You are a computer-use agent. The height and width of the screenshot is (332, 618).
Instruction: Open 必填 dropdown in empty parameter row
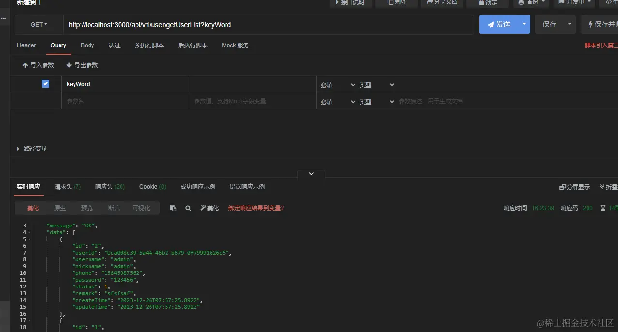coord(338,102)
